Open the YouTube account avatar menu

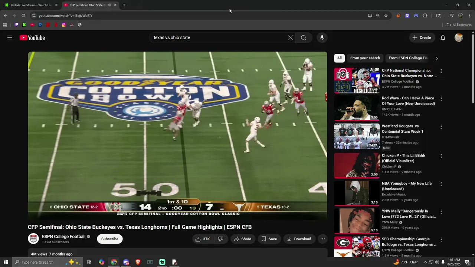click(x=459, y=37)
